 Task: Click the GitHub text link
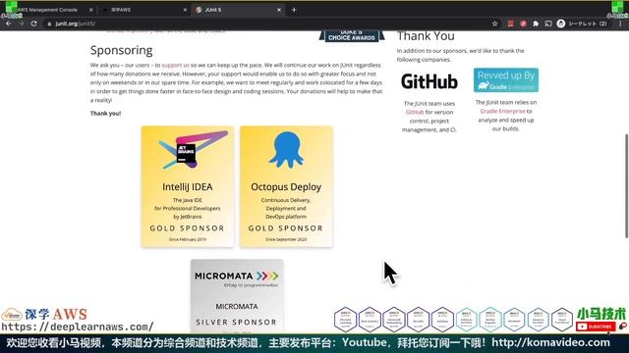coord(415,112)
